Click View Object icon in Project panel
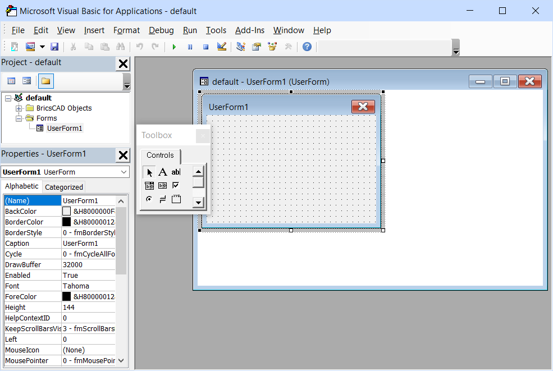 (x=26, y=81)
